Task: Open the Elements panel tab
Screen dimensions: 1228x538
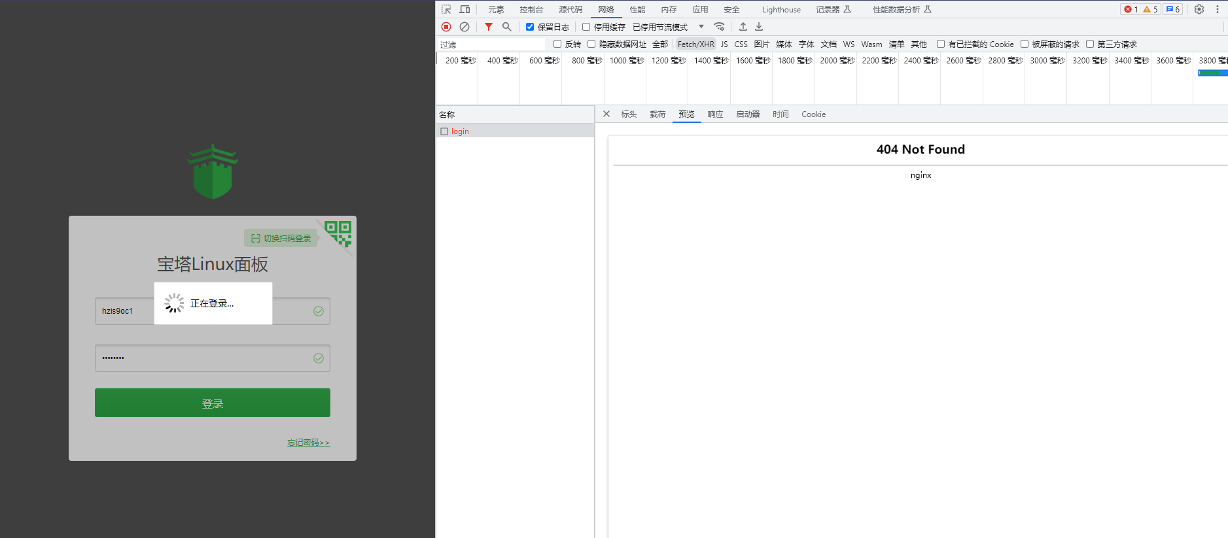Action: [496, 9]
